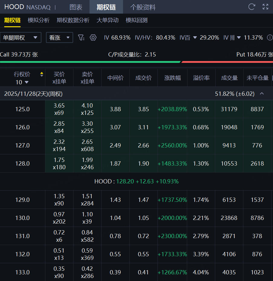The width and height of the screenshot is (273, 281).
Task: Open the 期权数据分析 sub-tab
Action: click(x=73, y=20)
